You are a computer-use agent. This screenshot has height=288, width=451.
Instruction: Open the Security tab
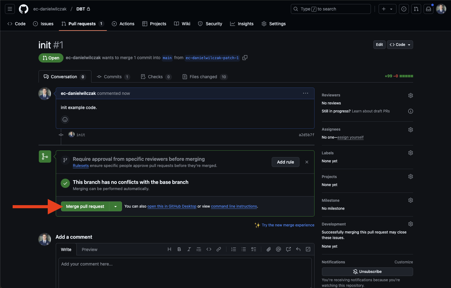pyautogui.click(x=210, y=24)
